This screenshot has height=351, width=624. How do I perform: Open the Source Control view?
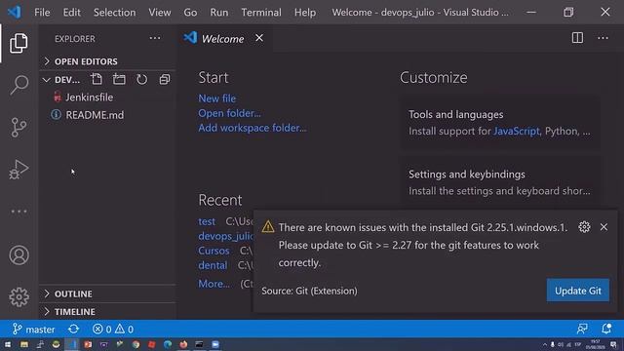point(19,128)
